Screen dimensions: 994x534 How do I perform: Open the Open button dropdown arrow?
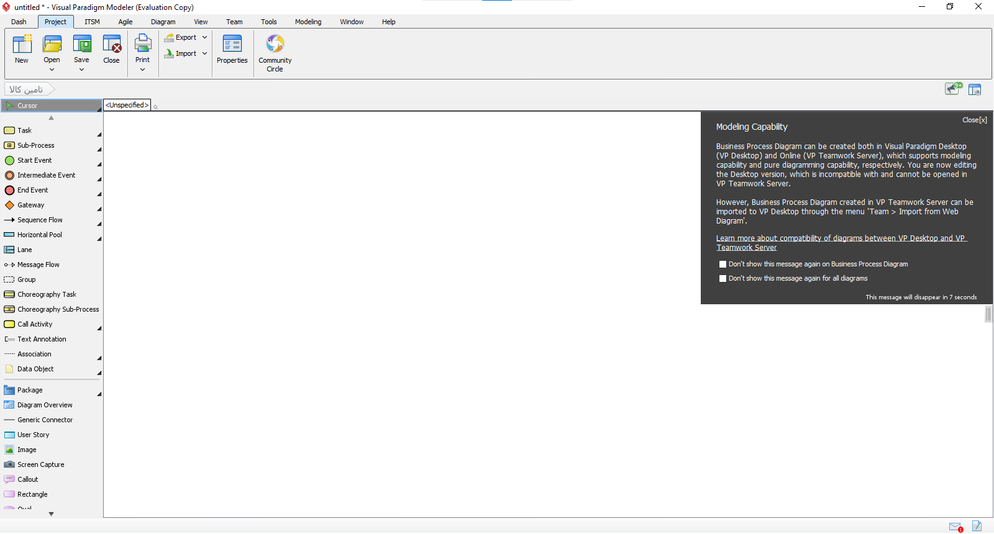(x=52, y=70)
